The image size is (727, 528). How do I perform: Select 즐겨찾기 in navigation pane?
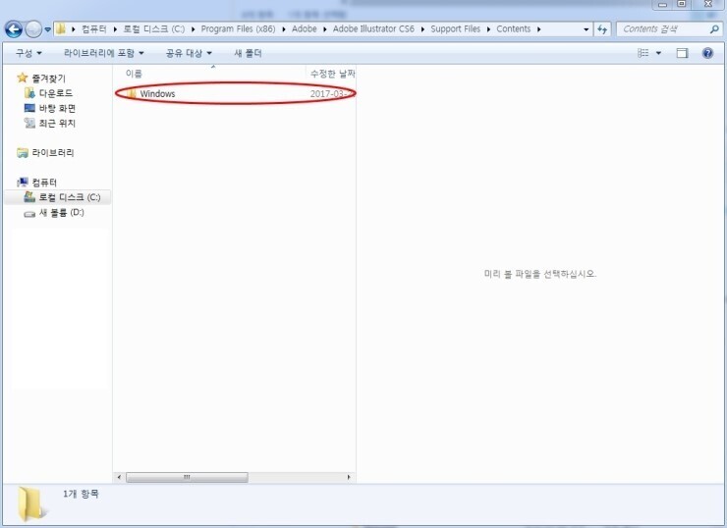pos(41,79)
